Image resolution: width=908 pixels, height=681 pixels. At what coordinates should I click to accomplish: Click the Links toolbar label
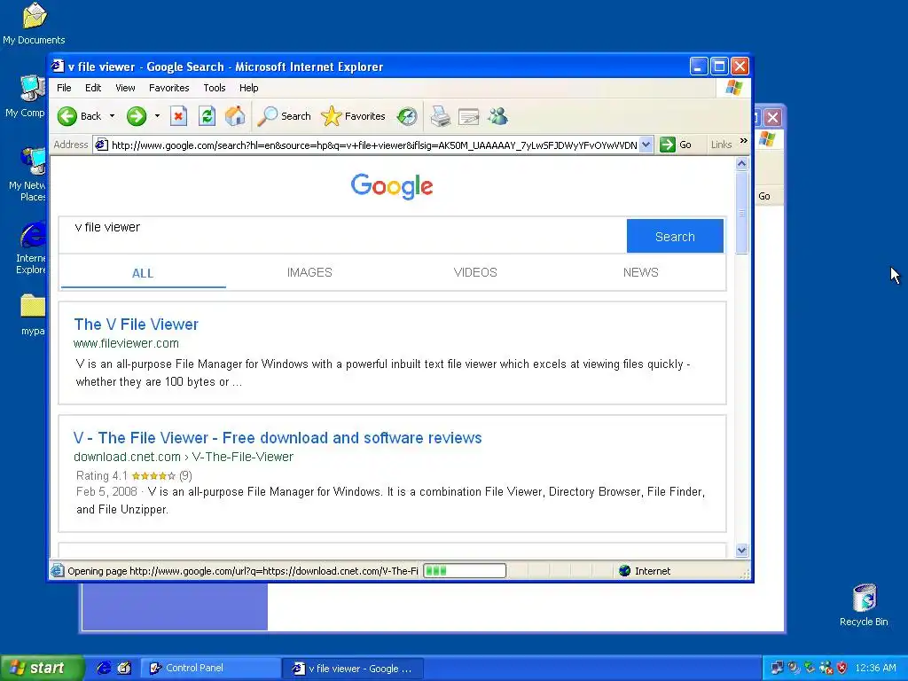[721, 145]
